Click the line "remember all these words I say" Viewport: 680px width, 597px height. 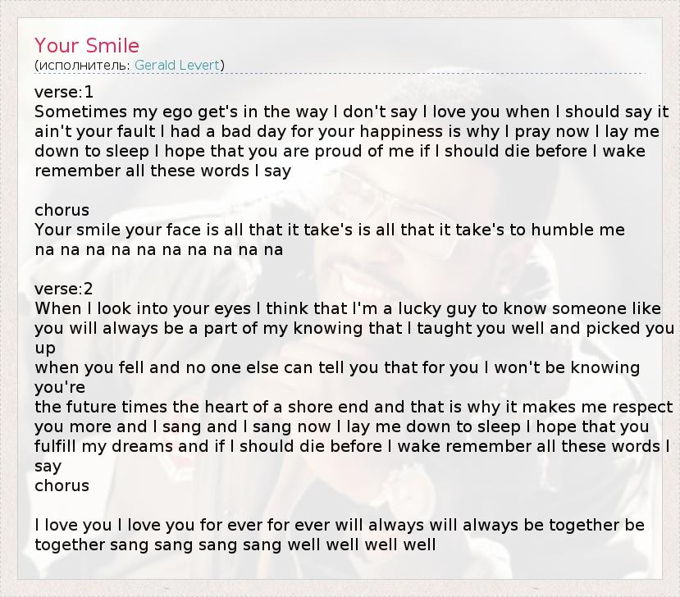point(162,171)
